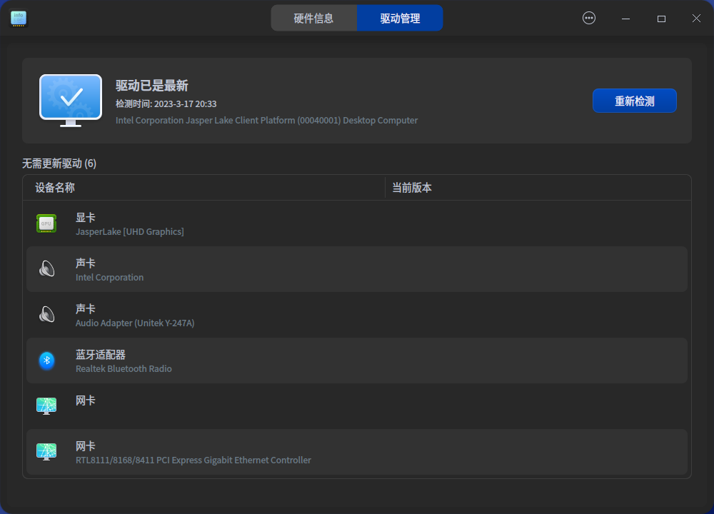The width and height of the screenshot is (714, 514).
Task: Click the GPU icon in the 显卡 row
Action: 46,223
